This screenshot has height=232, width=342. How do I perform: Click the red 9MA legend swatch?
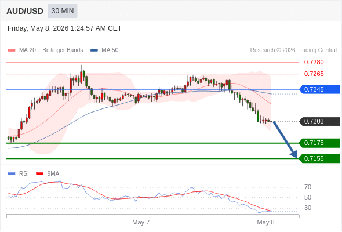click(x=39, y=174)
